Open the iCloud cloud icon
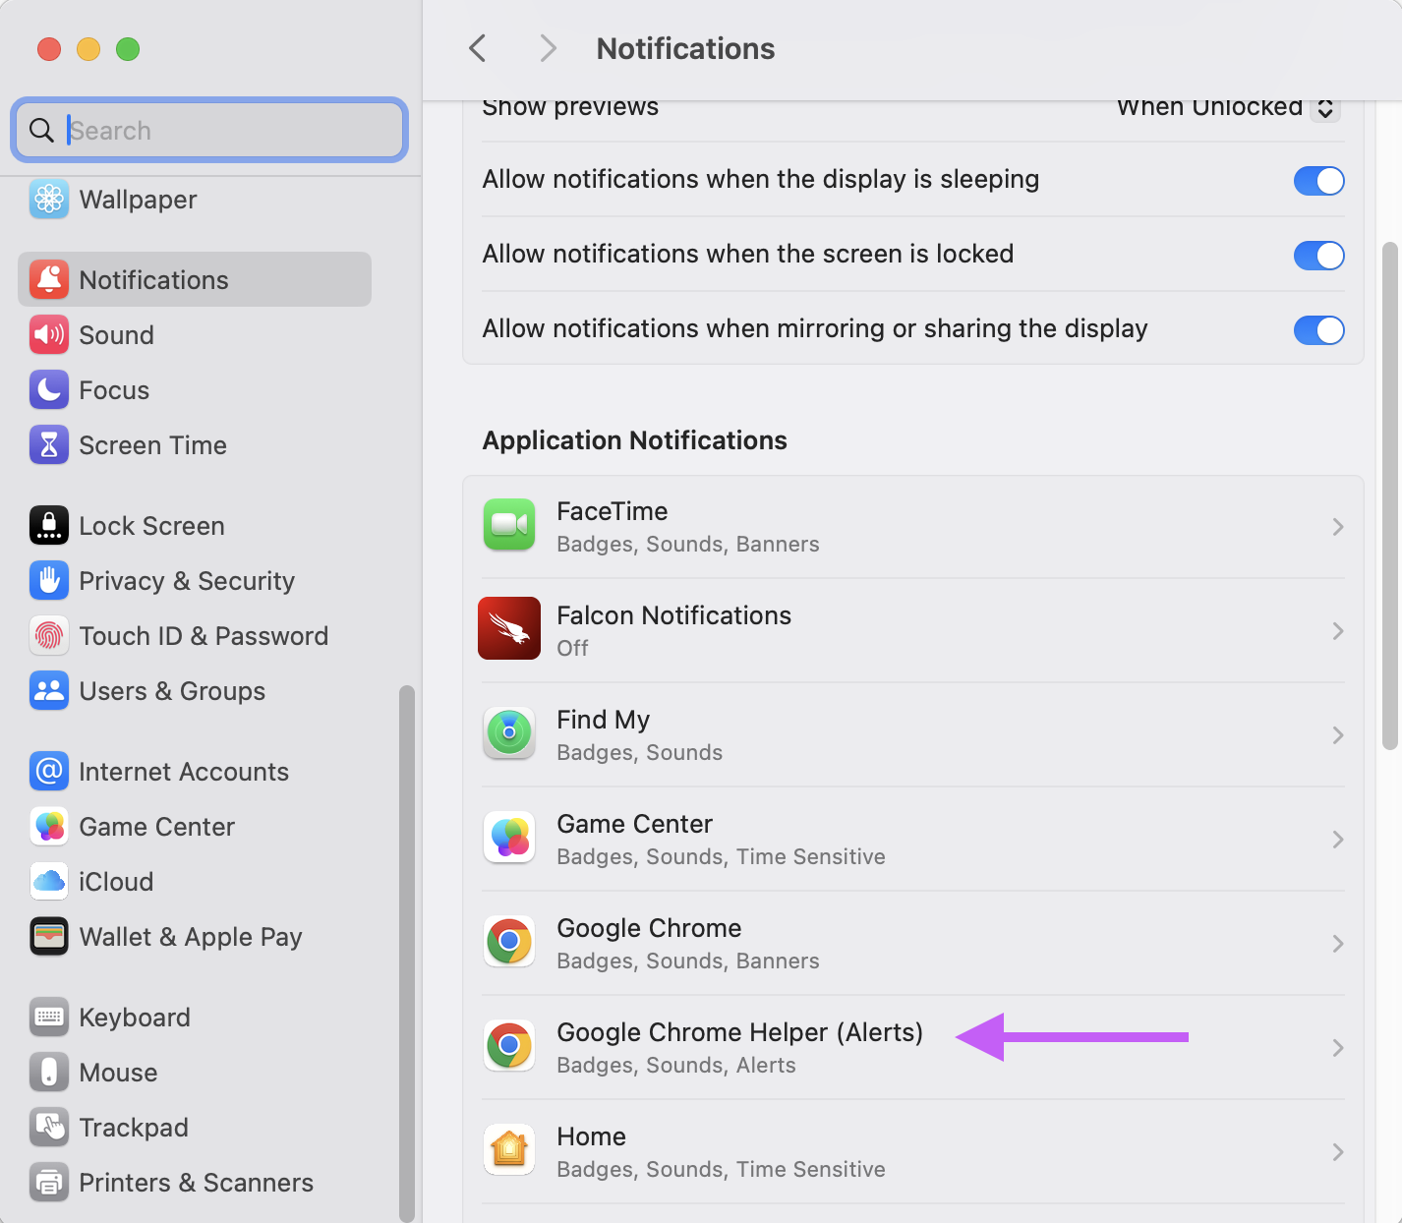The width and height of the screenshot is (1402, 1223). 49,882
